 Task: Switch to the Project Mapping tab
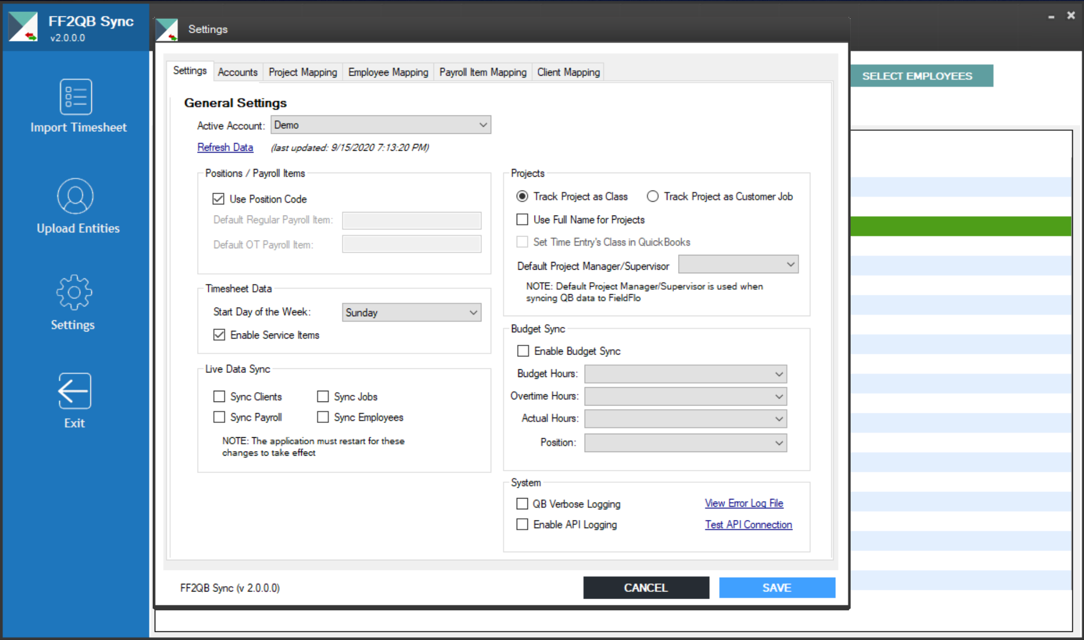tap(303, 72)
